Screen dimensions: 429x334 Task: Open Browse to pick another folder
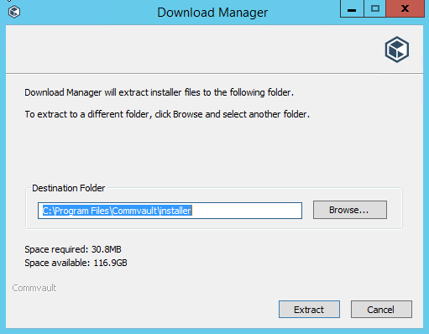pyautogui.click(x=350, y=210)
